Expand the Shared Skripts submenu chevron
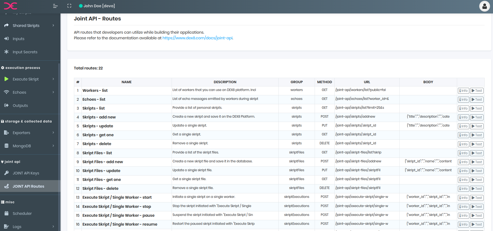The image size is (493, 231). click(x=53, y=25)
